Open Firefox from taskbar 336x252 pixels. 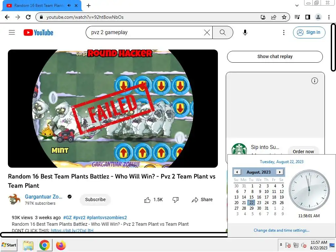point(61,245)
